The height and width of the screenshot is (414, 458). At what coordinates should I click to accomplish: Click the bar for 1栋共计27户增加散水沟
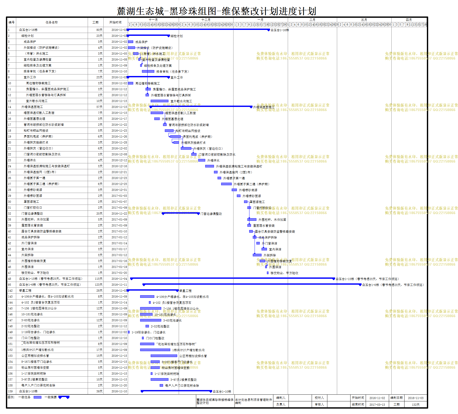tap(155, 350)
